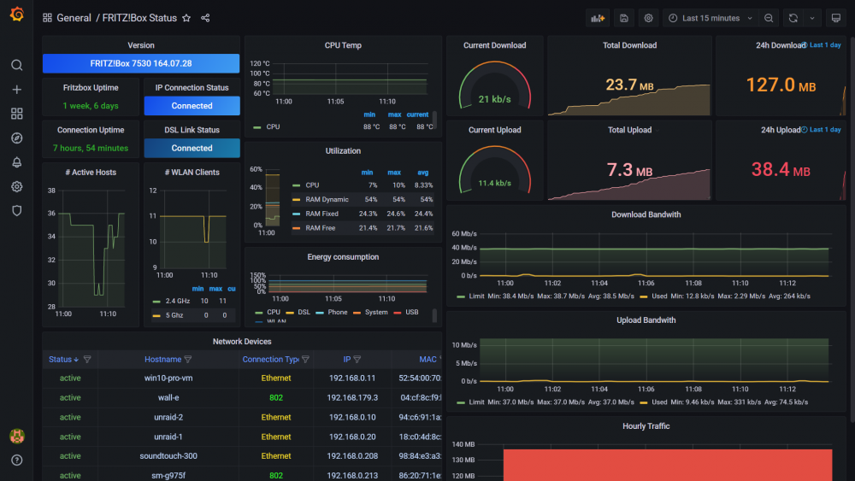Expand the refresh interval dropdown arrow
Viewport: 855px width, 481px height.
click(812, 18)
